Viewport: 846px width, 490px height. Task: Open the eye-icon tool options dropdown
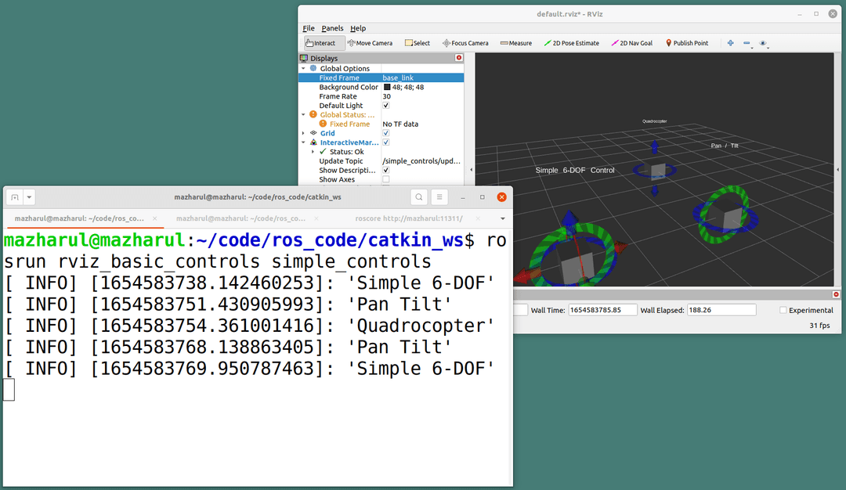click(764, 43)
